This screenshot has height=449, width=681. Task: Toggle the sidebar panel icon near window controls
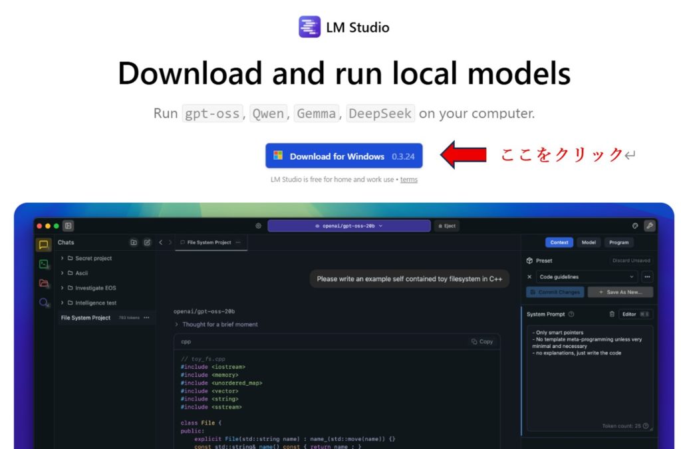click(x=68, y=226)
